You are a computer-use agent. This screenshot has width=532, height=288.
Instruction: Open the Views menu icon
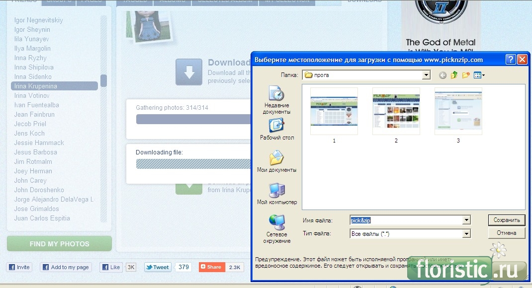[x=479, y=75]
